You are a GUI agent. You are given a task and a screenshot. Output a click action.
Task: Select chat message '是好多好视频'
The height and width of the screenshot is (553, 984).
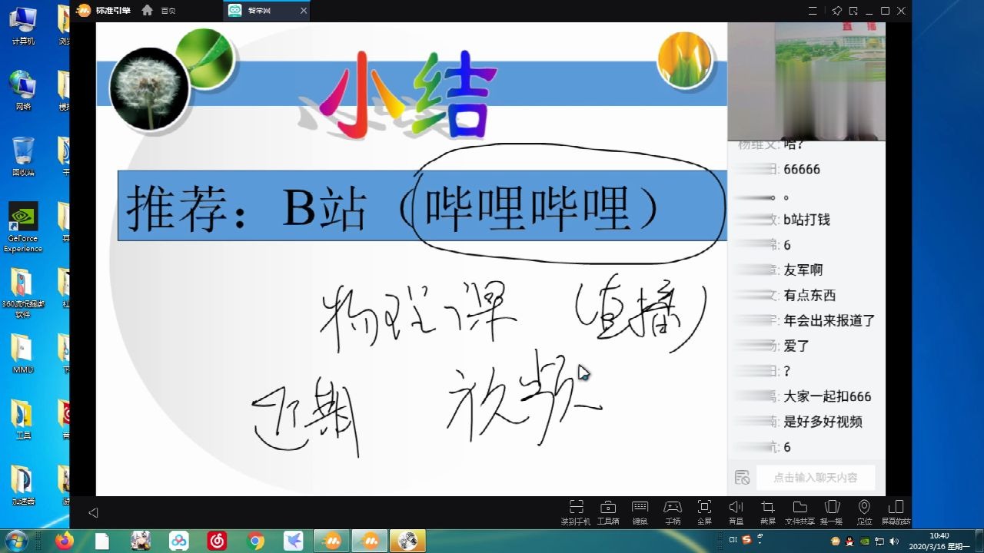[823, 422]
